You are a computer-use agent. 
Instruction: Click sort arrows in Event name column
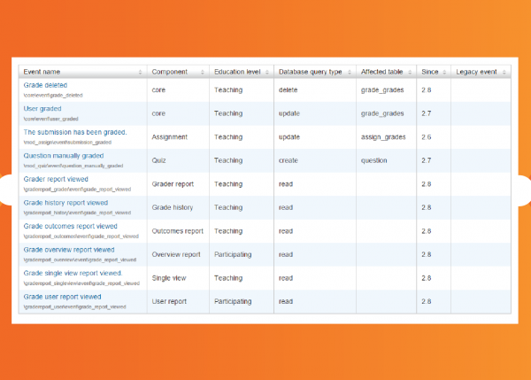point(141,71)
